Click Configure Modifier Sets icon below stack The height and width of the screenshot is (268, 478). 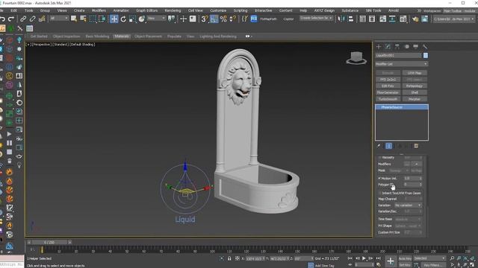[416, 146]
